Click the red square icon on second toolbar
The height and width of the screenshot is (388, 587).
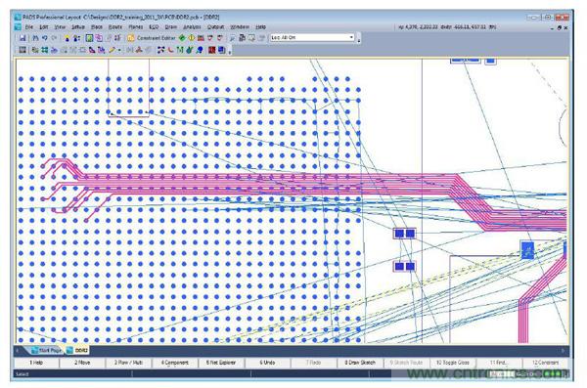[212, 50]
